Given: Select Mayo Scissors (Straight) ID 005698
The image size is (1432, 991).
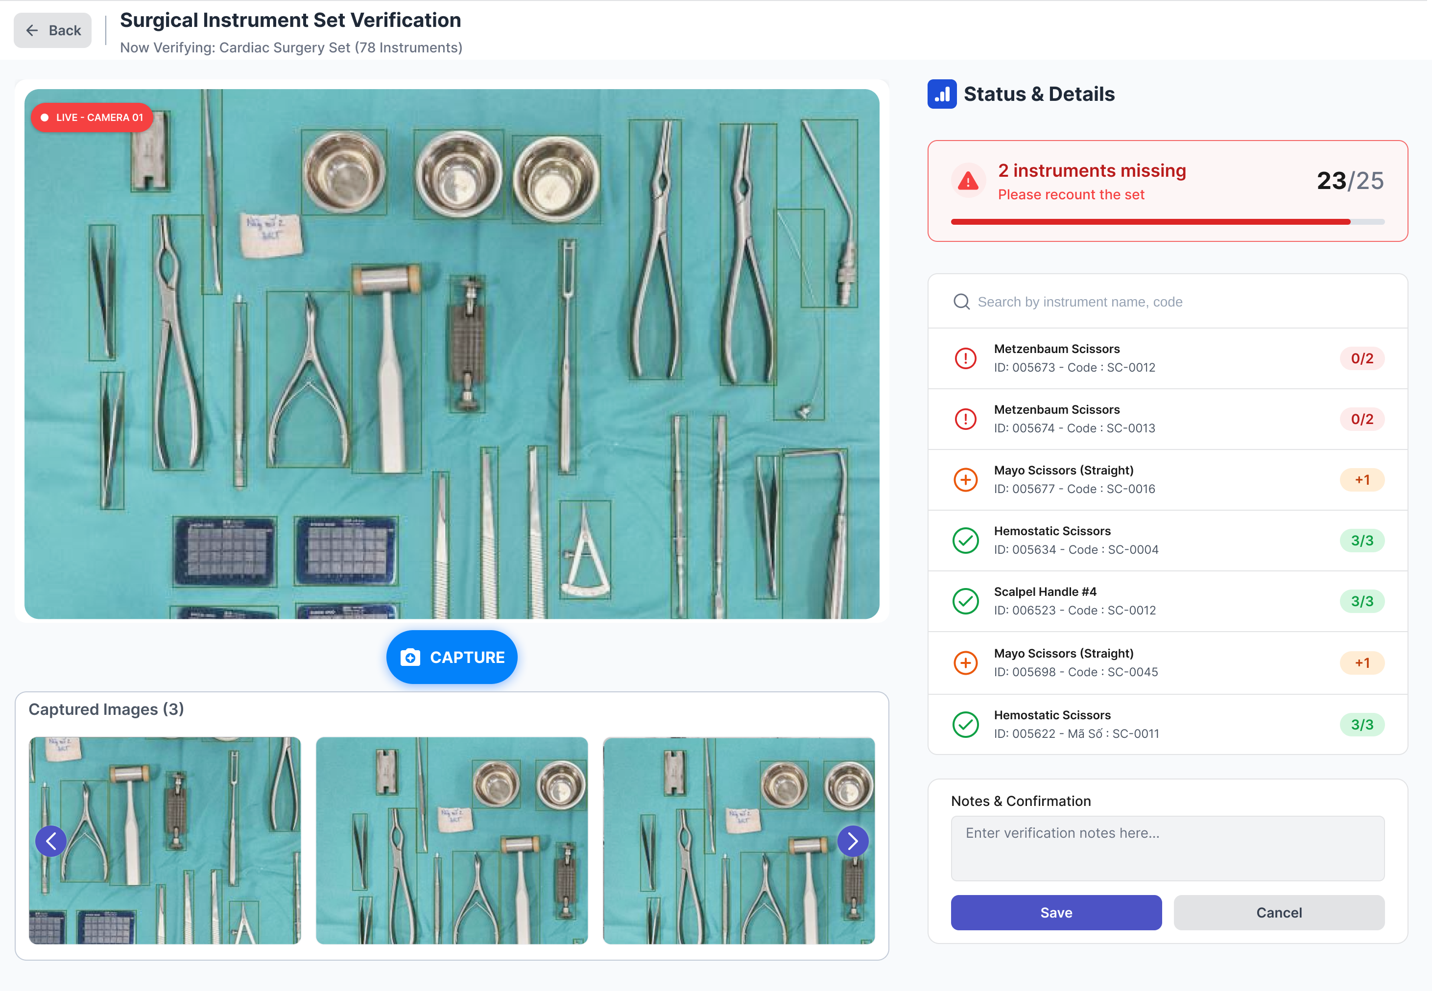Looking at the screenshot, I should [x=1168, y=662].
